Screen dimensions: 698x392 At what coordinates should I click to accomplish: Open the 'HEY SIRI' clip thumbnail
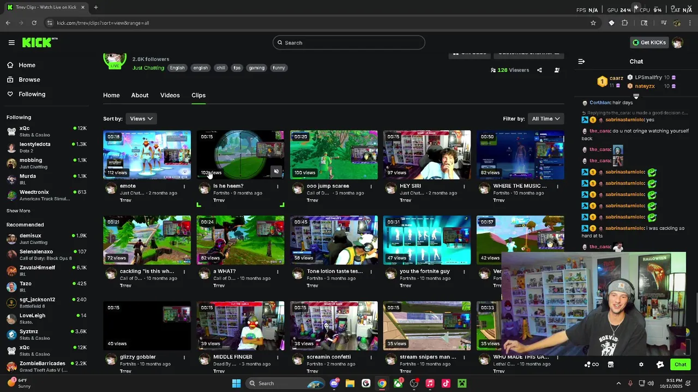(427, 155)
